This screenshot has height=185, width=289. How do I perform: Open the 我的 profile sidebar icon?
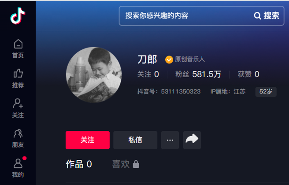(18, 168)
